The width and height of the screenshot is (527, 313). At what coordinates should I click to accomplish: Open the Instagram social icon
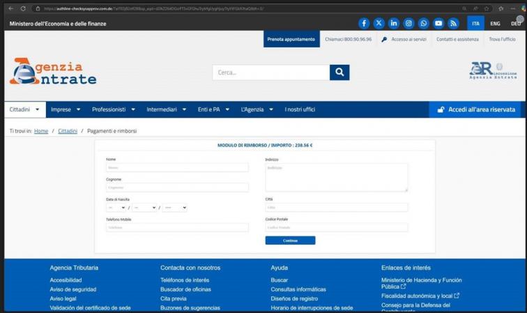(408, 23)
